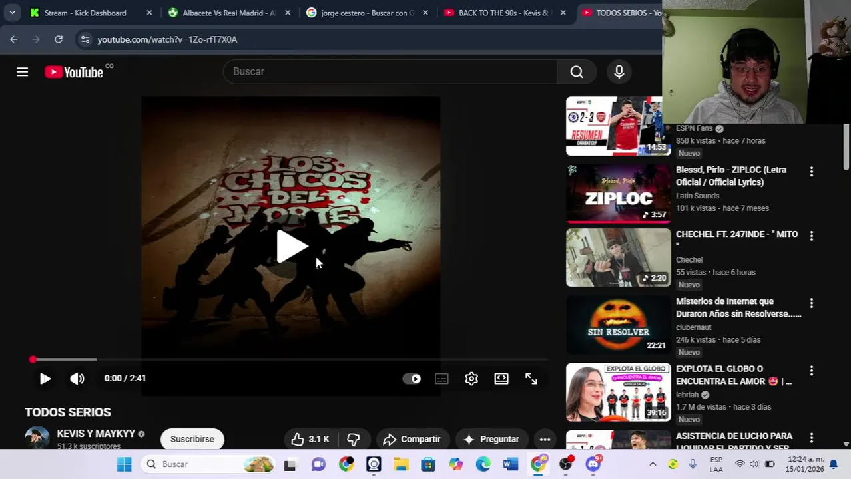Seek on the video progress bar
Image resolution: width=851 pixels, height=479 pixels.
(x=290, y=359)
